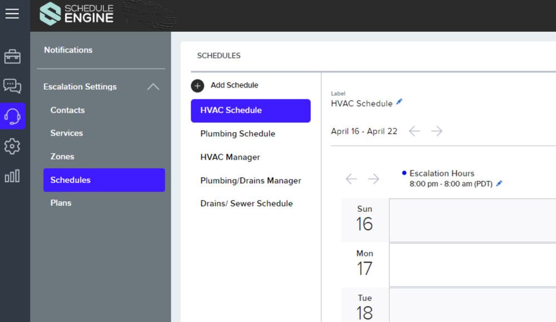The image size is (556, 322).
Task: Open the hamburger menu icon
Action: tap(12, 14)
